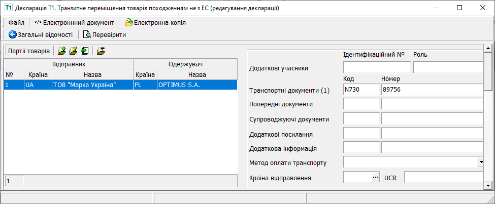
Task: Click the transport document code field N730
Action: click(361, 90)
